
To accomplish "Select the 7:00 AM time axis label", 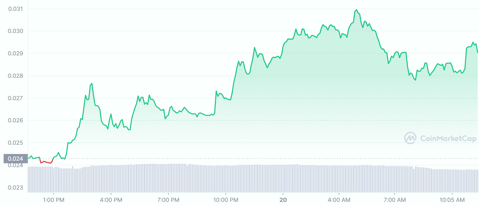I will [395, 200].
